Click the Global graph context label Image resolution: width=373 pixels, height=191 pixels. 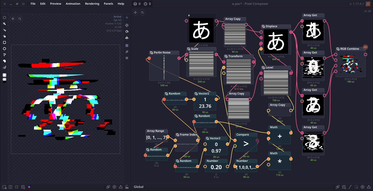(x=138, y=187)
